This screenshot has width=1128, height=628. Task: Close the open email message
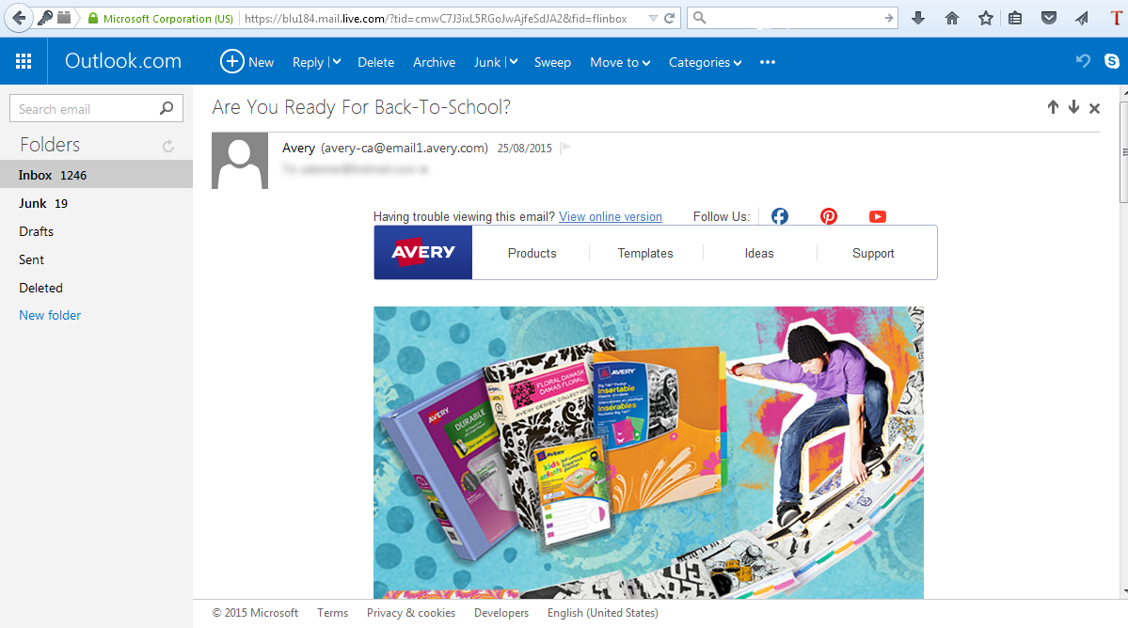point(1095,108)
